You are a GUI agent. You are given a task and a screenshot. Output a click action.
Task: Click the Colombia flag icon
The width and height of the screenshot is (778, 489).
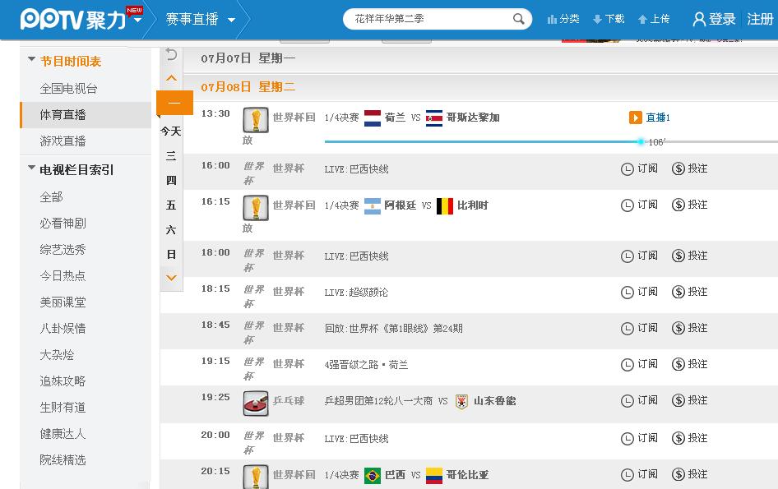coord(434,476)
